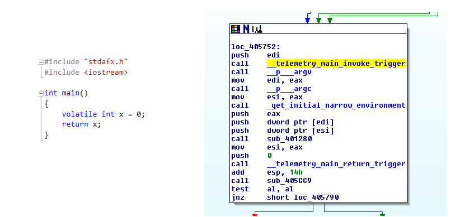The image size is (460, 217).
Task: Collapse the #include region outline toggle
Action: point(41,62)
